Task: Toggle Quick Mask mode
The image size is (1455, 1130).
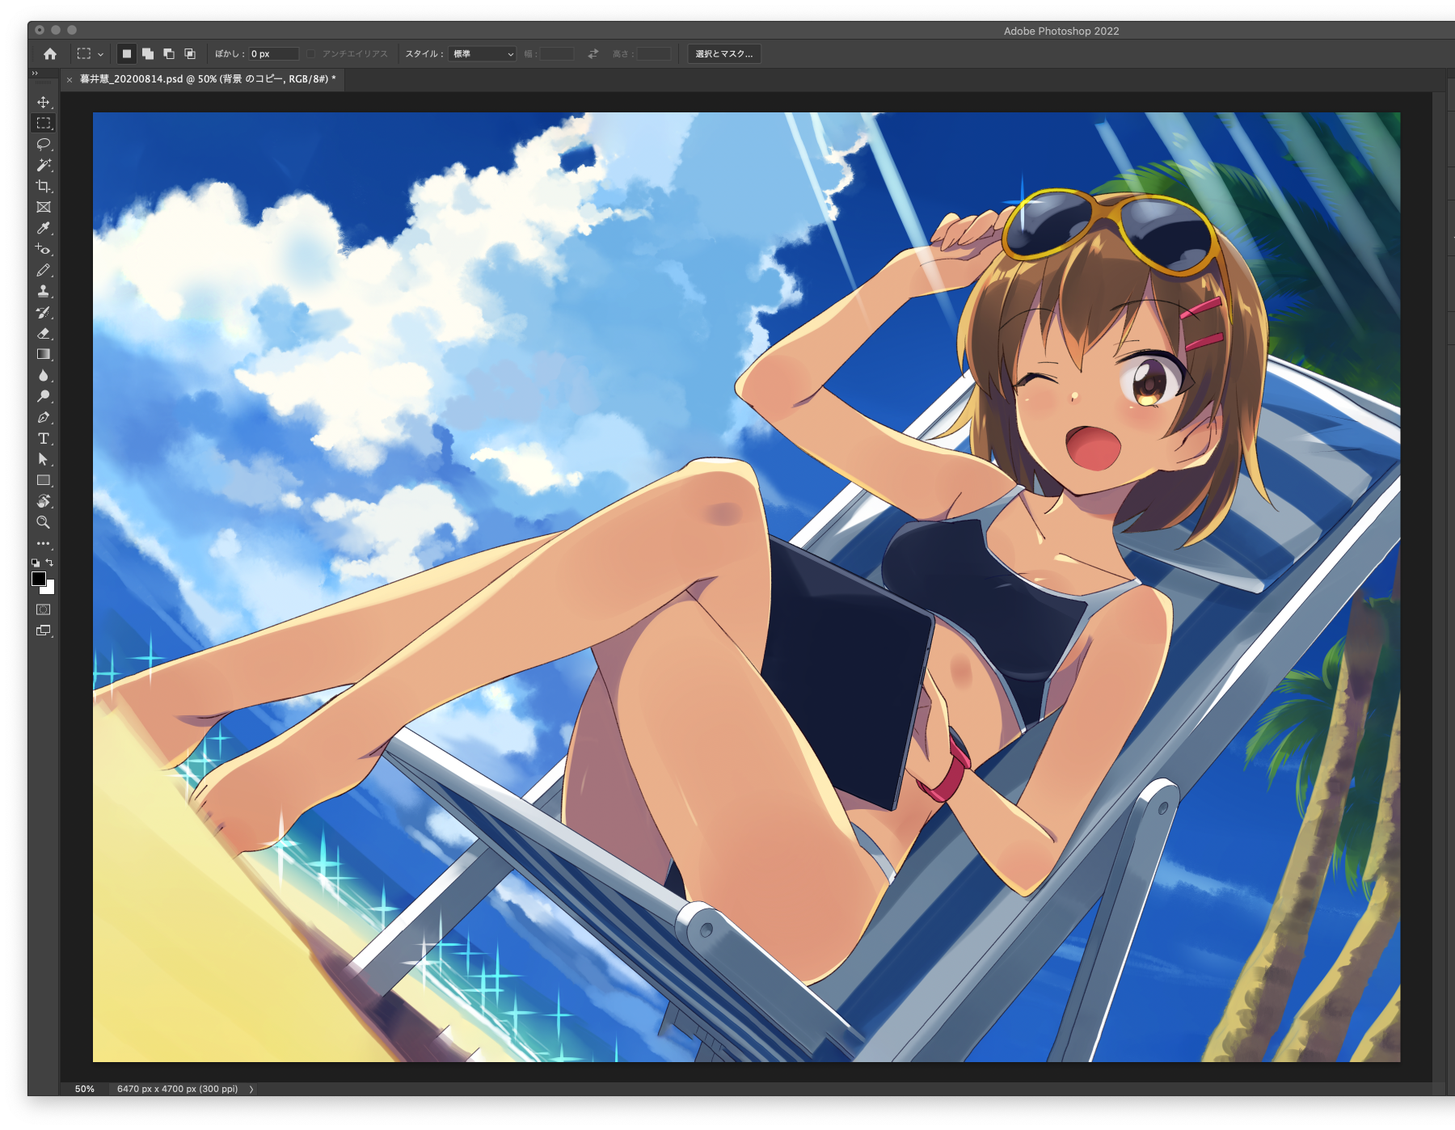Action: point(44,609)
